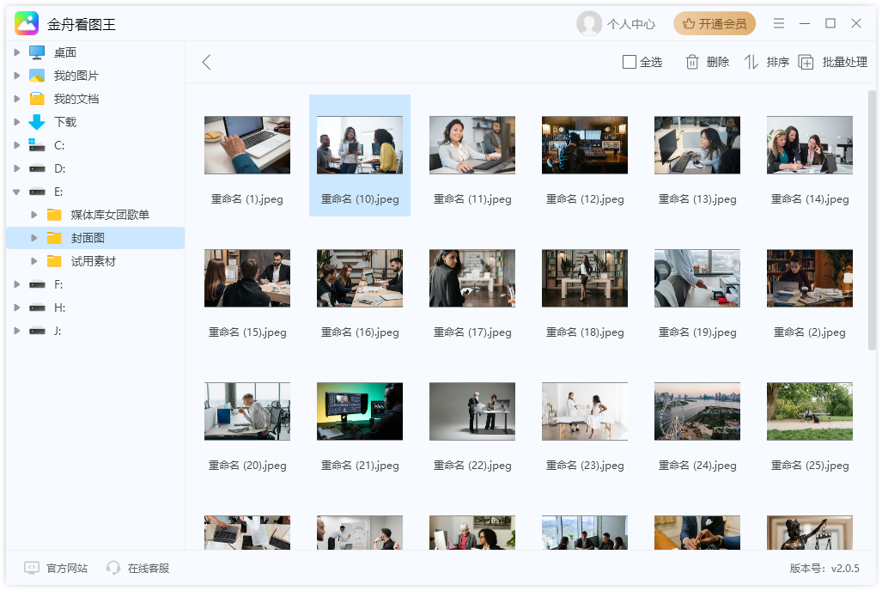Select thumbnail 重命名 (24).jpeg ferris wheel

[697, 411]
